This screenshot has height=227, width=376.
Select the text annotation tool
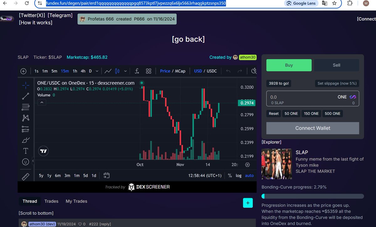(26, 151)
